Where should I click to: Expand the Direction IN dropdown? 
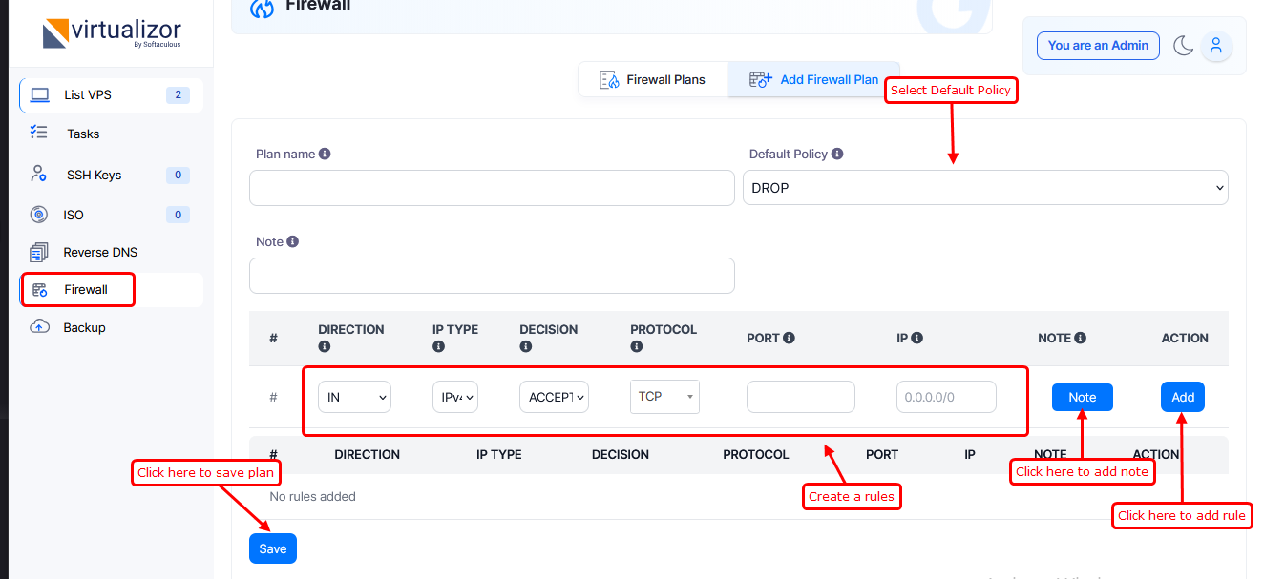point(354,397)
